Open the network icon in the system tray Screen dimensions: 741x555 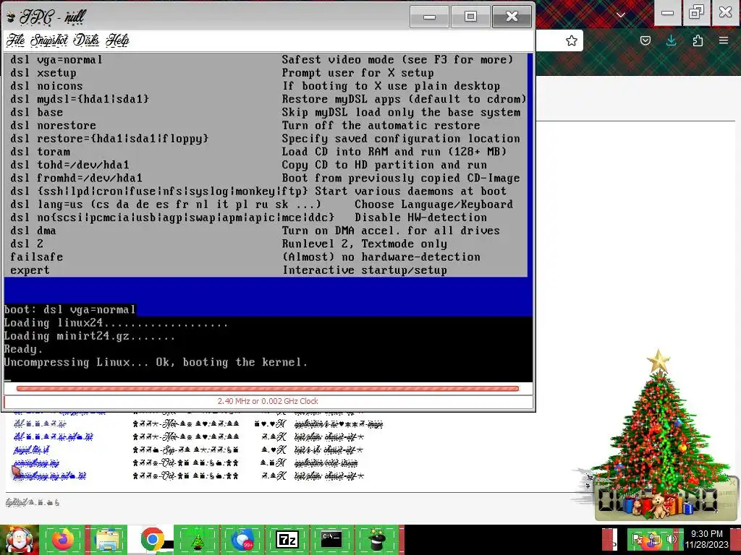point(653,539)
